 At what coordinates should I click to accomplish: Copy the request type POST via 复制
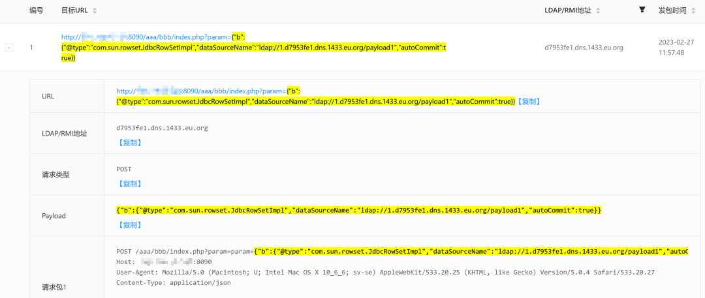click(x=129, y=184)
